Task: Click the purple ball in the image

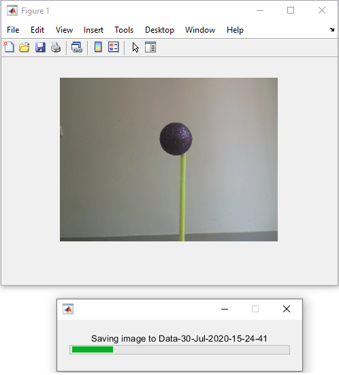Action: coord(176,139)
